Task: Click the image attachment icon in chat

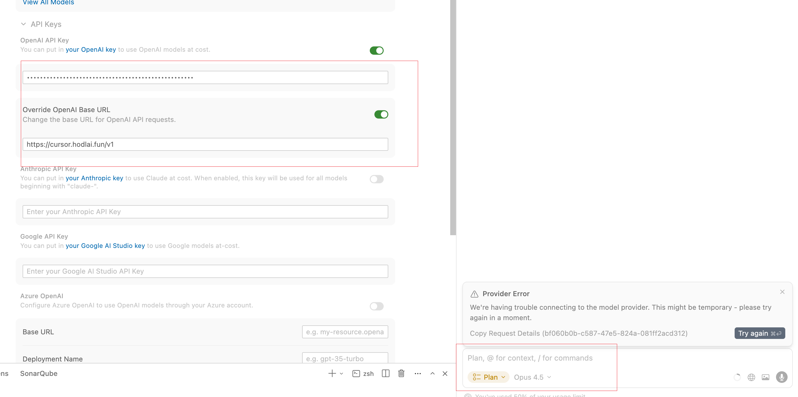Action: (x=765, y=377)
